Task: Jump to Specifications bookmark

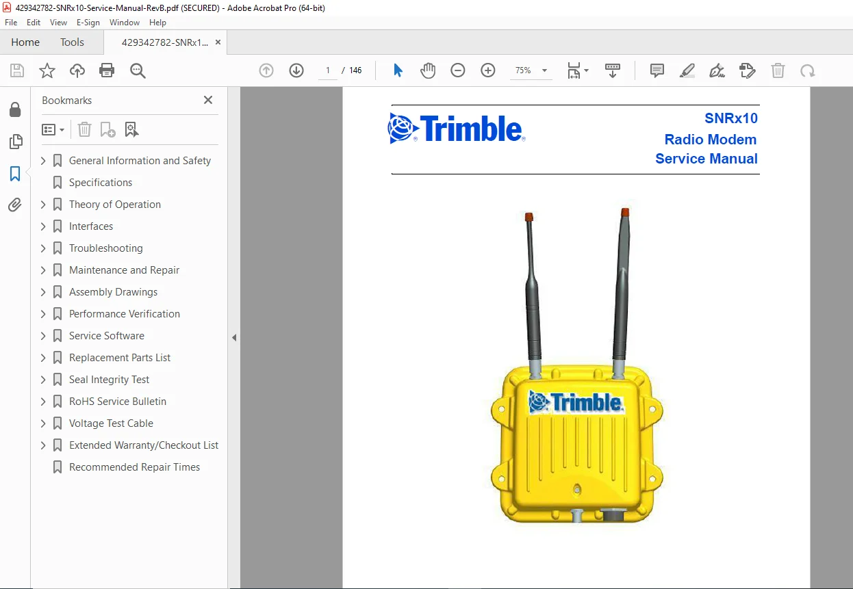Action: (101, 183)
